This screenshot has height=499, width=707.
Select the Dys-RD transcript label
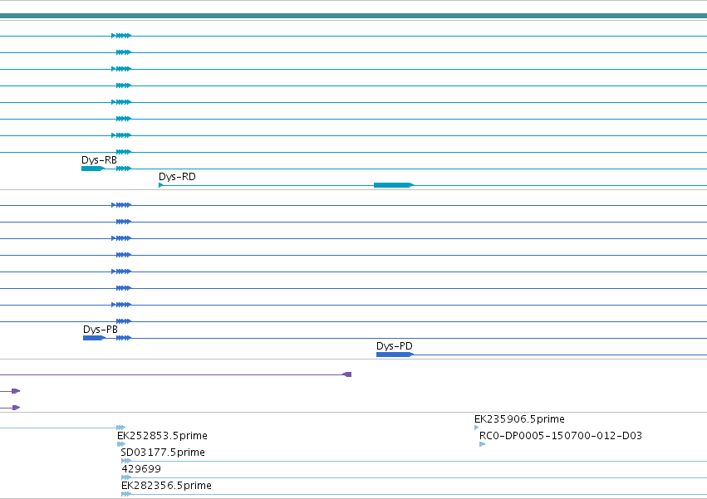(x=177, y=177)
